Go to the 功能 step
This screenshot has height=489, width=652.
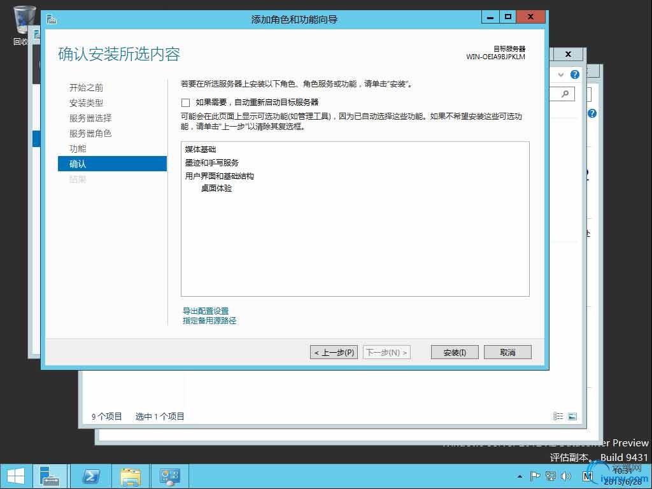78,148
